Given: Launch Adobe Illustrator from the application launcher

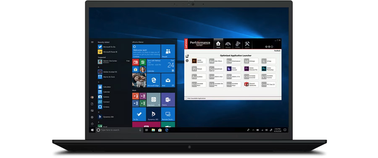Looking at the screenshot, I should click(x=199, y=61).
